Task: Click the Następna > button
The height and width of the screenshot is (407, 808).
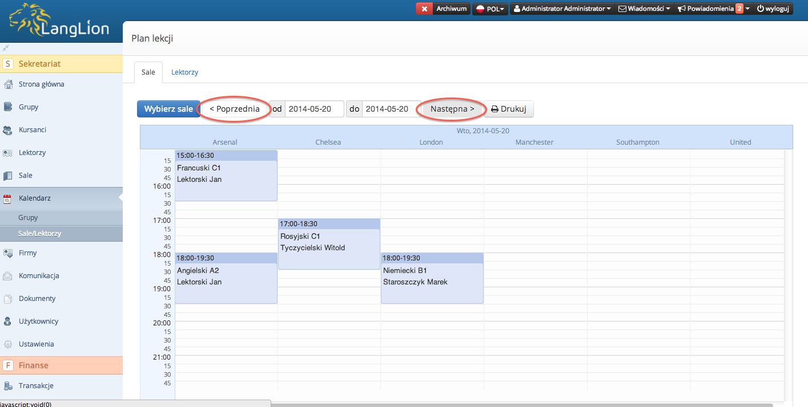Action: coord(452,109)
